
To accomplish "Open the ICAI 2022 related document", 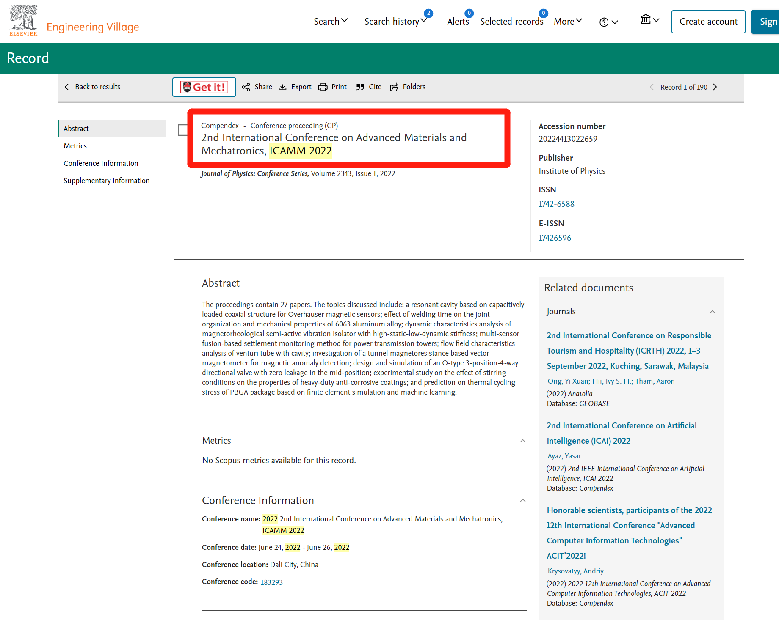I will pos(622,433).
